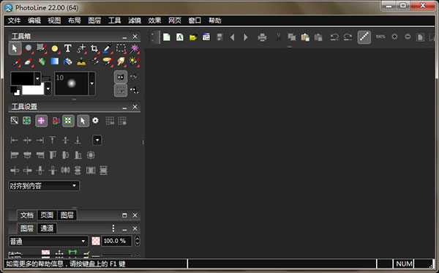The image size is (439, 273).
Task: Open the 效果 menu
Action: pyautogui.click(x=154, y=20)
